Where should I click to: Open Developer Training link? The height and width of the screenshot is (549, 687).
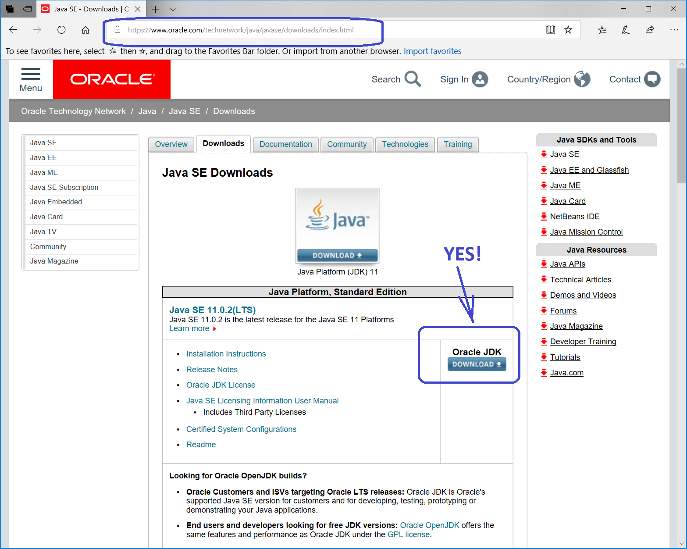tap(583, 341)
